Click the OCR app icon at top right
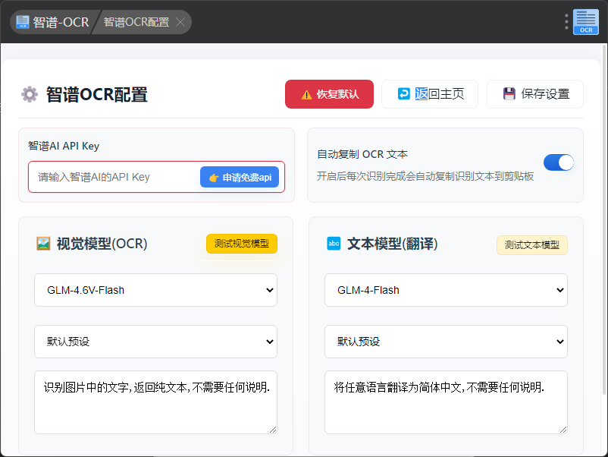This screenshot has height=457, width=608. [585, 22]
